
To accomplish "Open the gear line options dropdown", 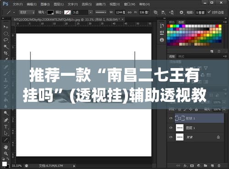I will (x=181, y=12).
